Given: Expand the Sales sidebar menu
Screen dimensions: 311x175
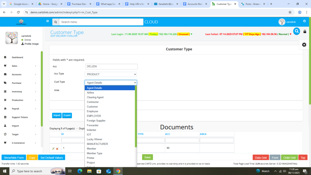Looking at the screenshot, I should 21,66.
